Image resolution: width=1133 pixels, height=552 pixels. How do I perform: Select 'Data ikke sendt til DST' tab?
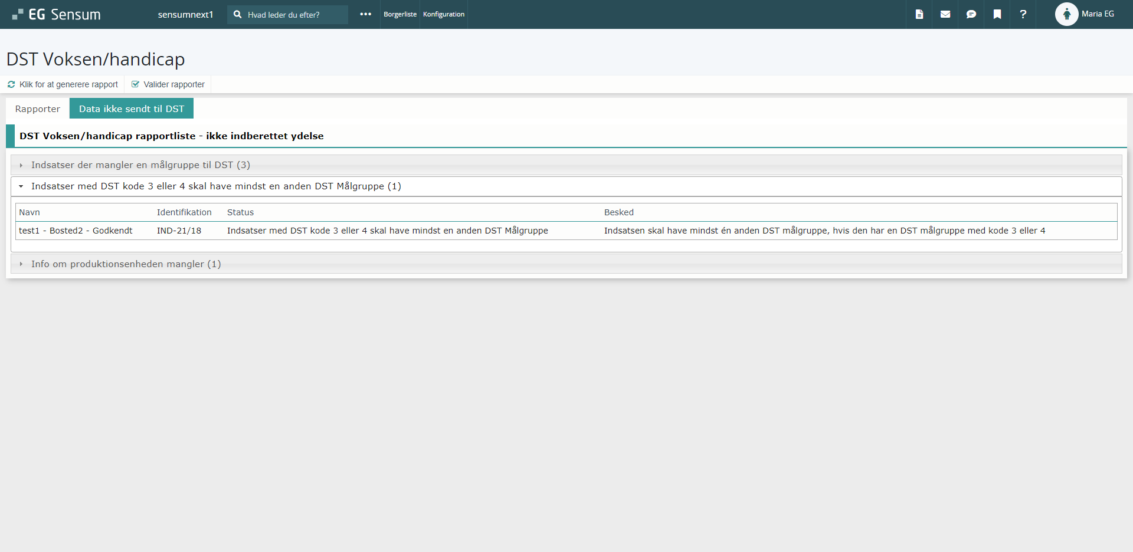(132, 109)
